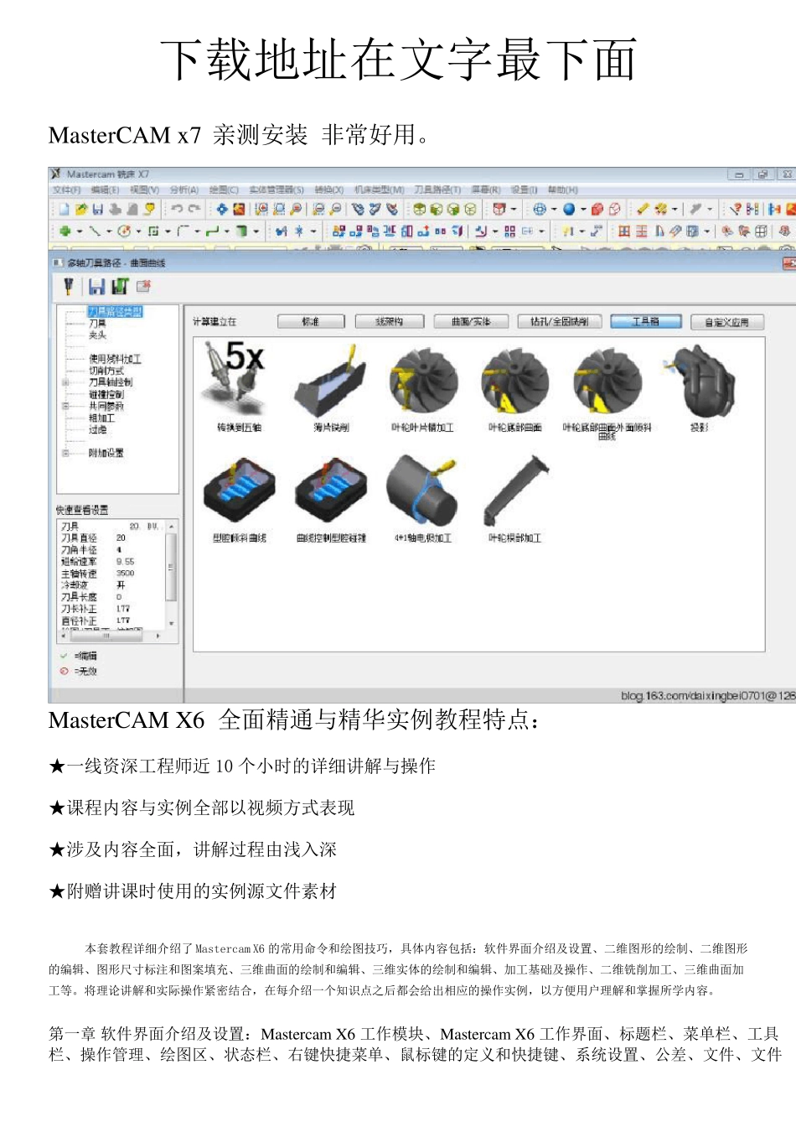Image resolution: width=796 pixels, height=1127 pixels.
Task: Click vertical scrollbar of quick view list
Action: 172,574
